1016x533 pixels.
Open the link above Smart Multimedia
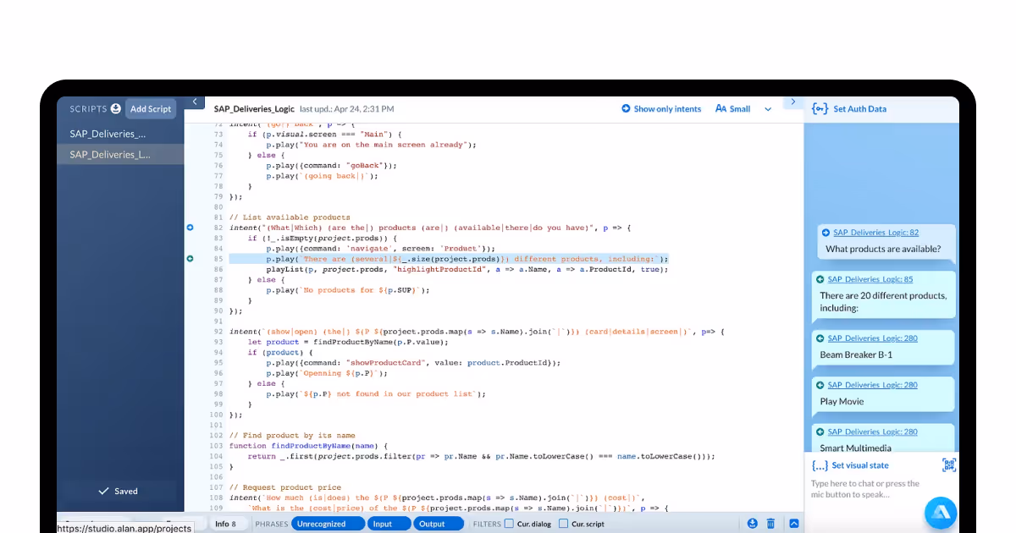pos(875,431)
